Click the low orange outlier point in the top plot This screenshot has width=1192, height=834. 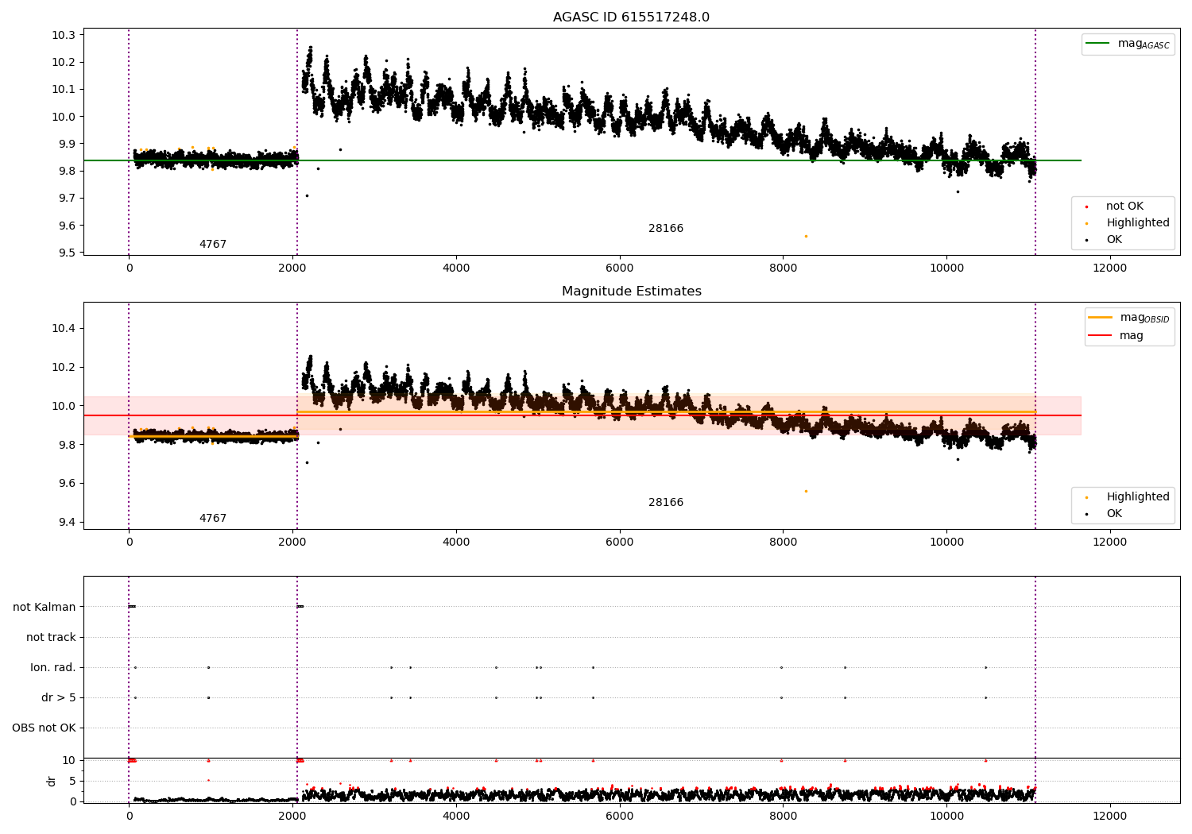(x=806, y=236)
